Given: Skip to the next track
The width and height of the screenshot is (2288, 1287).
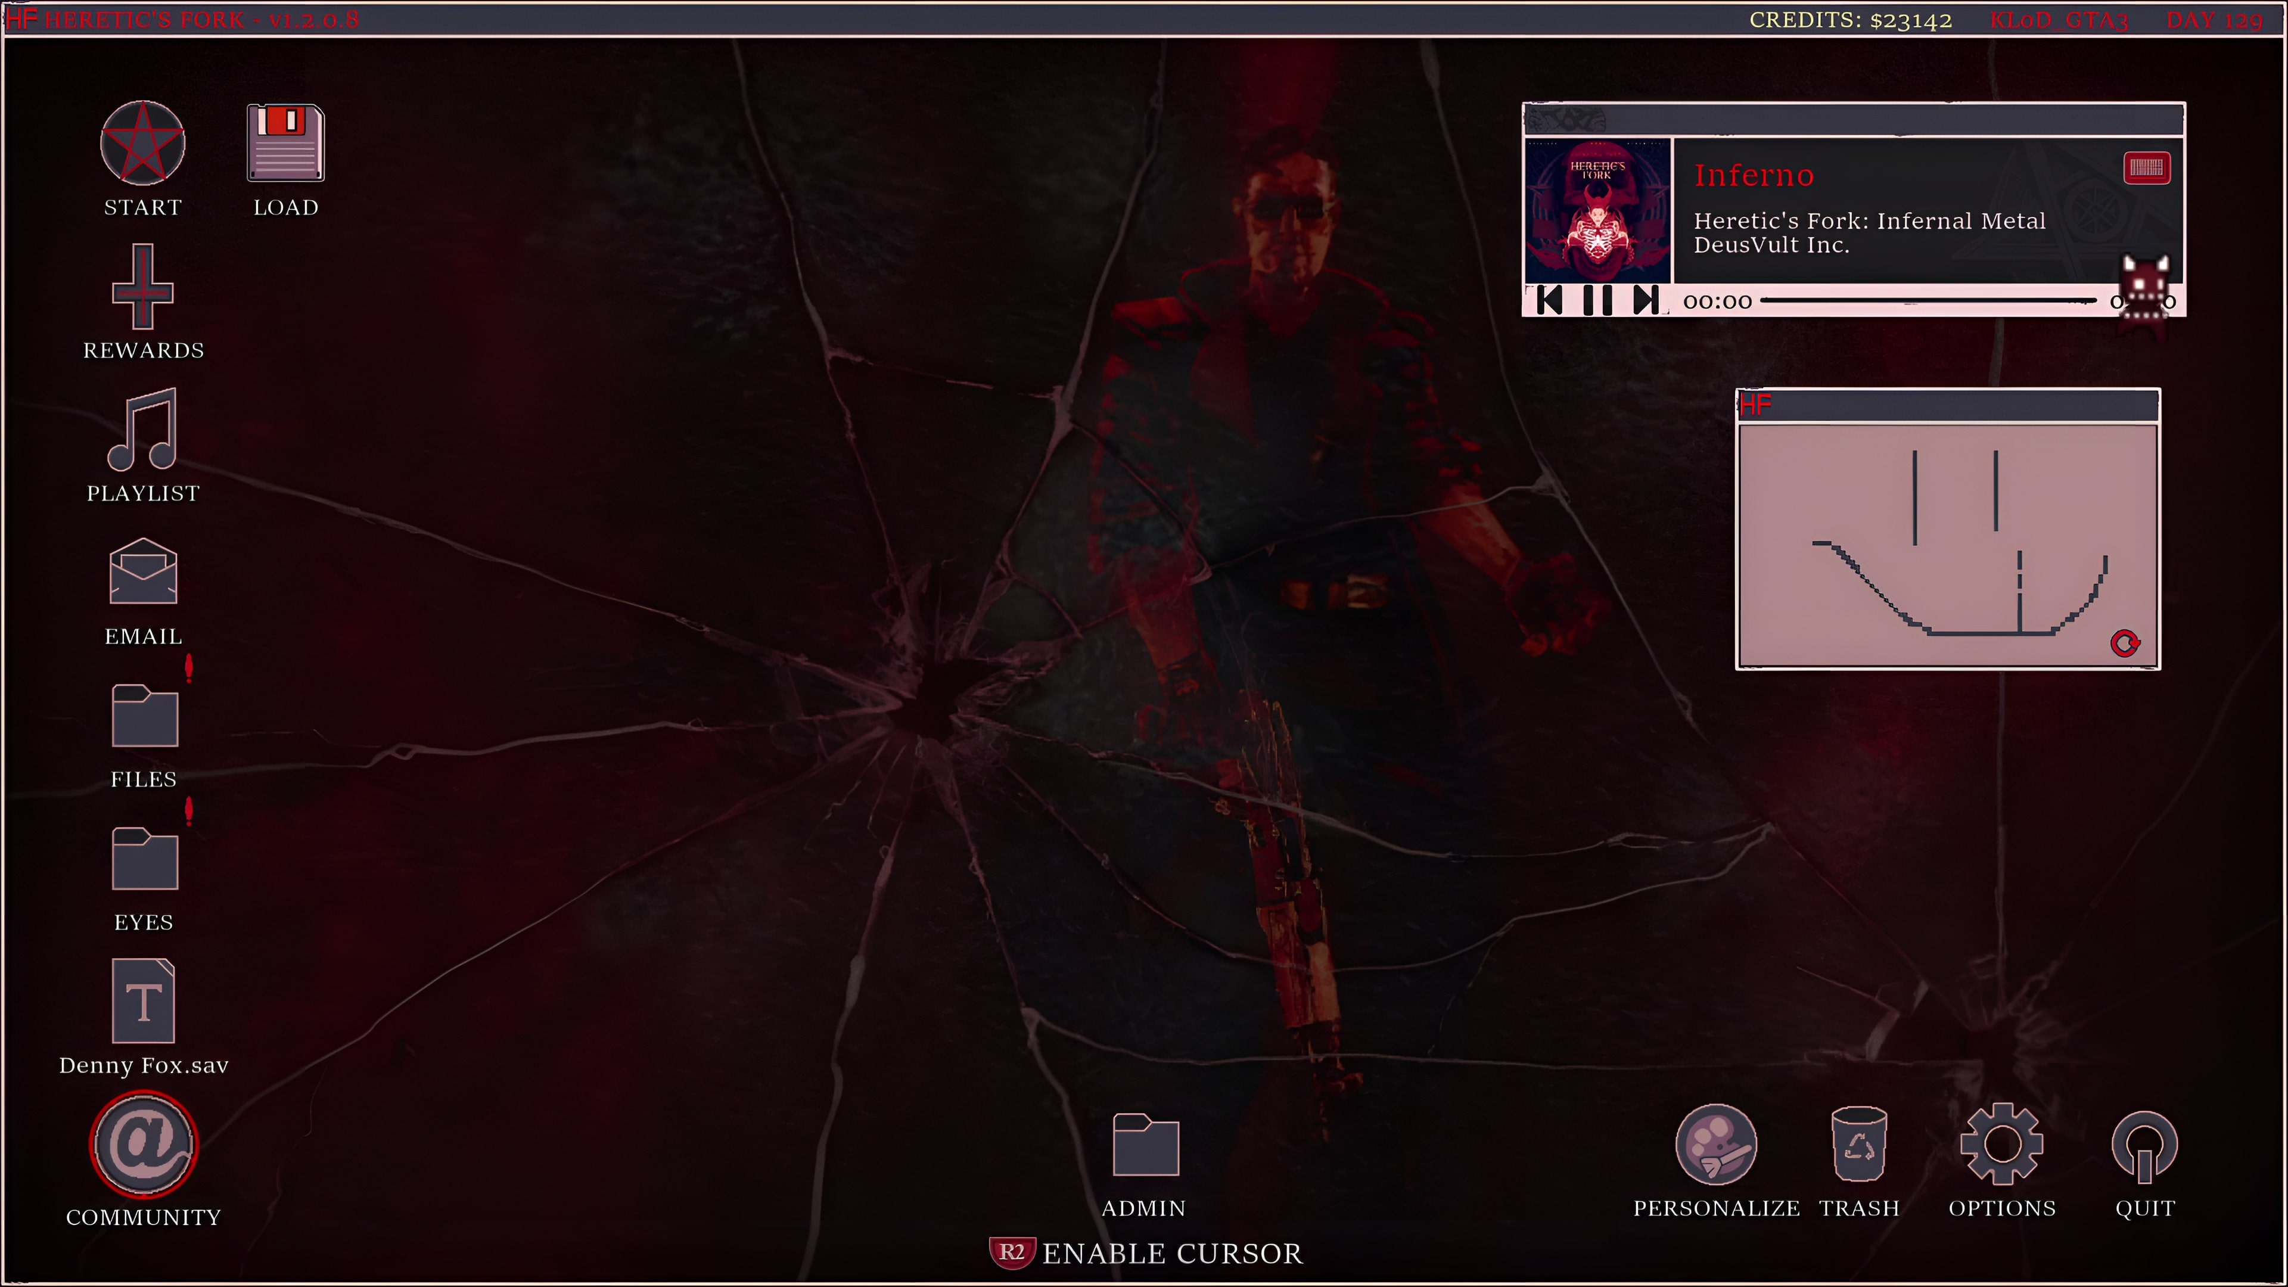Looking at the screenshot, I should point(1645,300).
